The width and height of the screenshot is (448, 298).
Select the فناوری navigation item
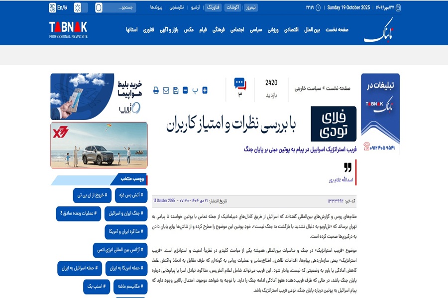(148, 30)
